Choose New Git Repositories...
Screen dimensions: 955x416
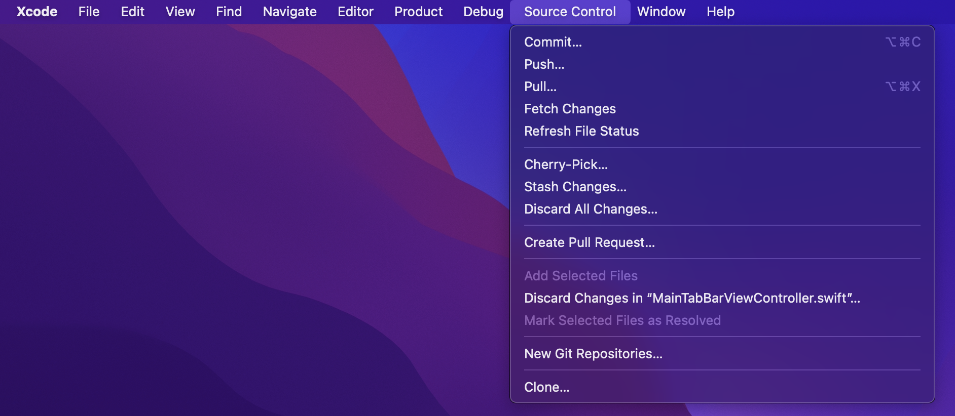coord(722,354)
